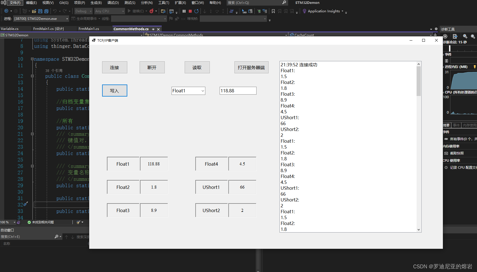Click the hot reload flame icon
The height and width of the screenshot is (272, 477).
click(152, 11)
